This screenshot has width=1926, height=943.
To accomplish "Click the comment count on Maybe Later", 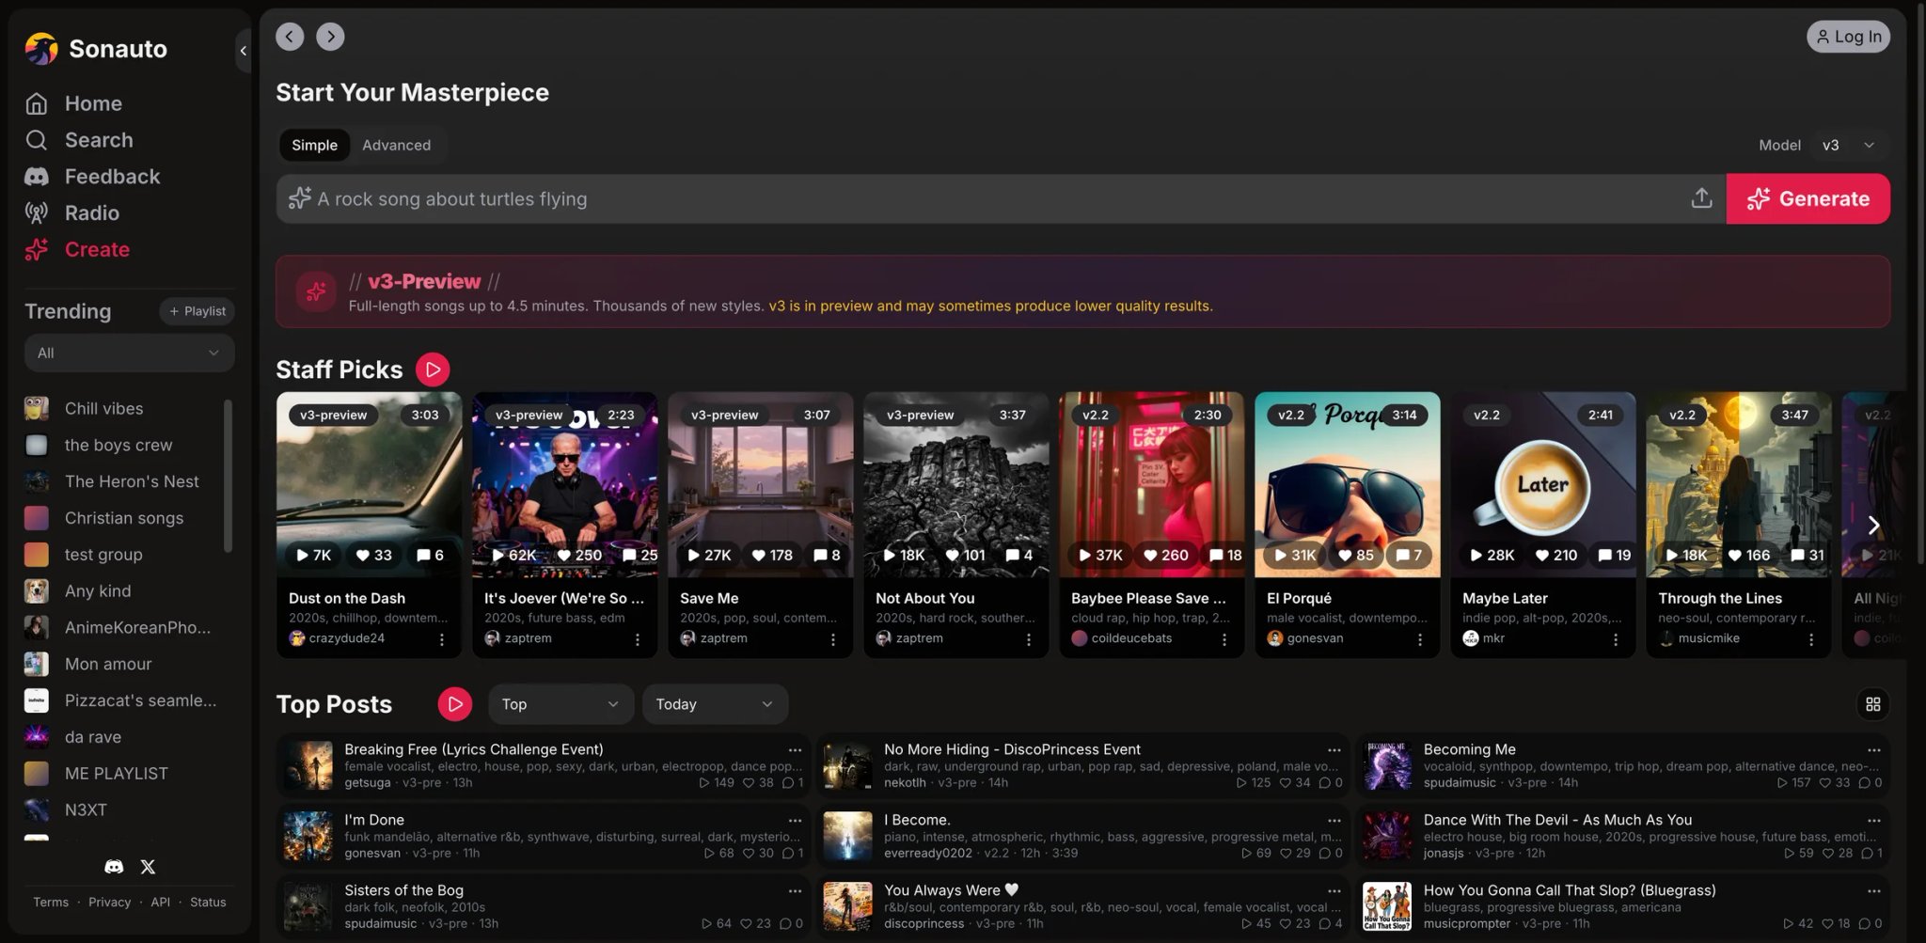I will (x=1615, y=555).
